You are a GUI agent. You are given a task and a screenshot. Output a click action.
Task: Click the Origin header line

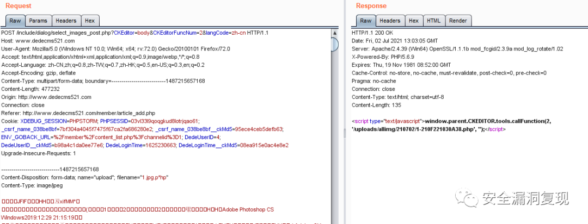pos(46,97)
